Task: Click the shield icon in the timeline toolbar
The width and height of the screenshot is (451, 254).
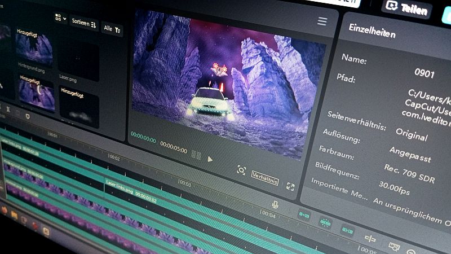Action: coord(27,115)
